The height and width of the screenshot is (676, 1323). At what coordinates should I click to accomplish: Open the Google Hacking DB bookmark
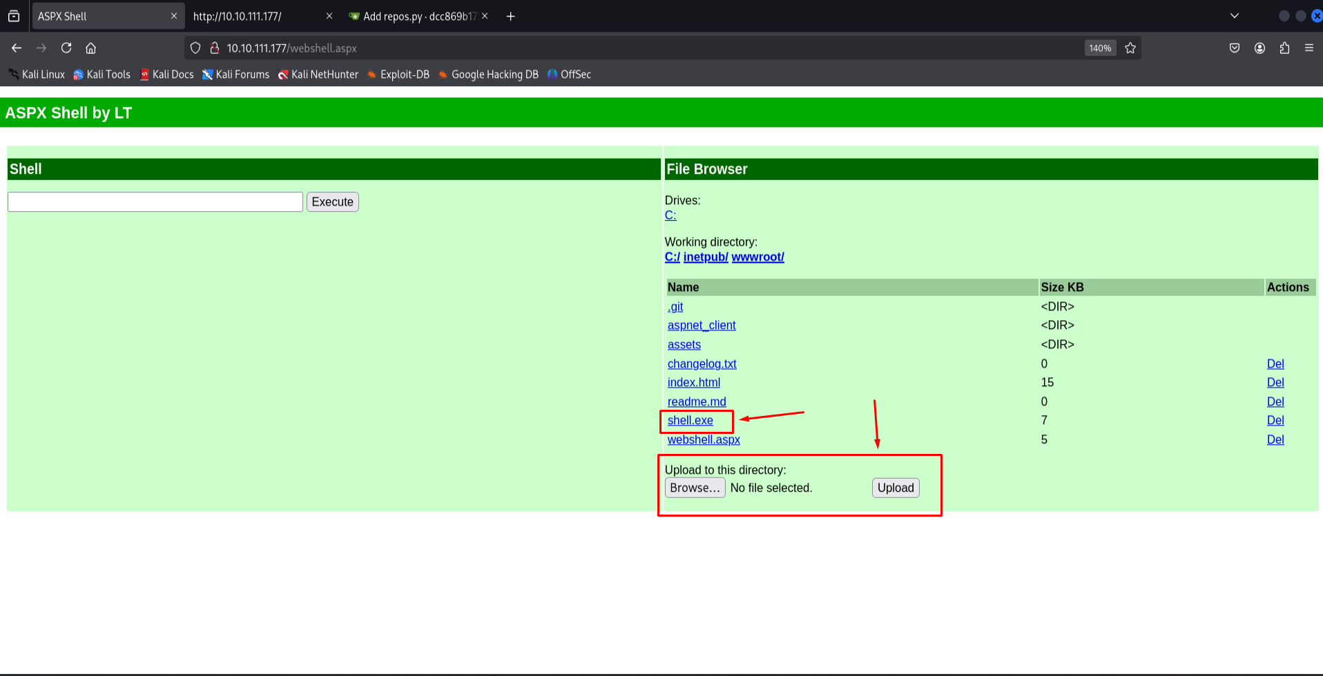click(488, 74)
